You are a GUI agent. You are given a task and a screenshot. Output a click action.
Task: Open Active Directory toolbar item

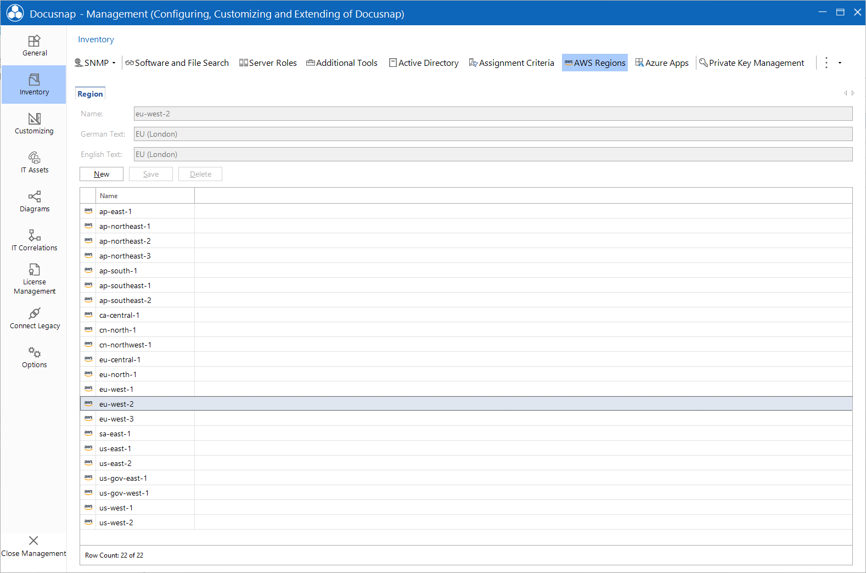pyautogui.click(x=424, y=63)
